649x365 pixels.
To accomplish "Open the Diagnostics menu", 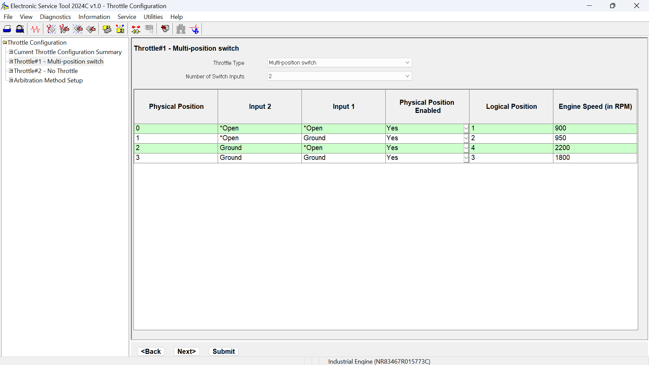I will (55, 17).
